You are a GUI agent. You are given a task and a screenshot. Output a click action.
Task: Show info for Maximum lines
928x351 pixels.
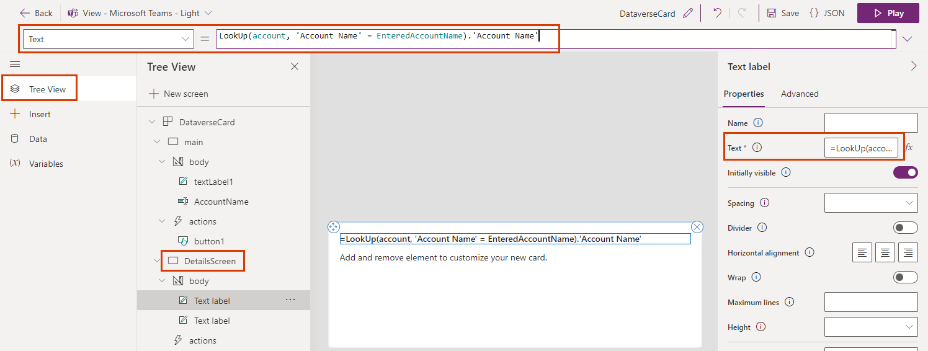[790, 302]
